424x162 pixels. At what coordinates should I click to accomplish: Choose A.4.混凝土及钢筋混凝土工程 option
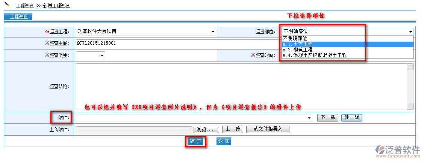point(347,55)
